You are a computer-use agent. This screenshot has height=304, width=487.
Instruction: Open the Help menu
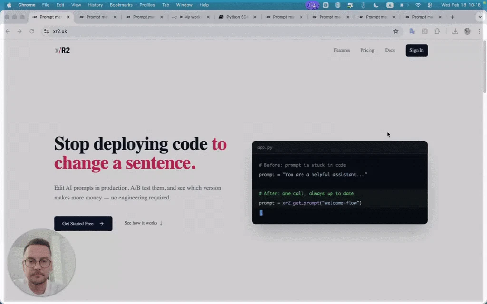[204, 5]
